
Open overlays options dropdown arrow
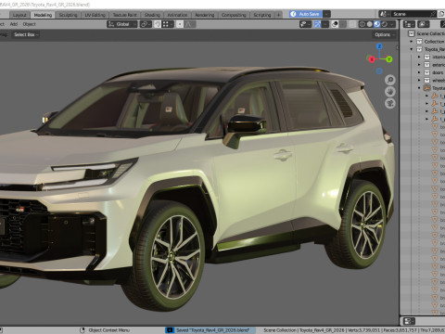(342, 24)
